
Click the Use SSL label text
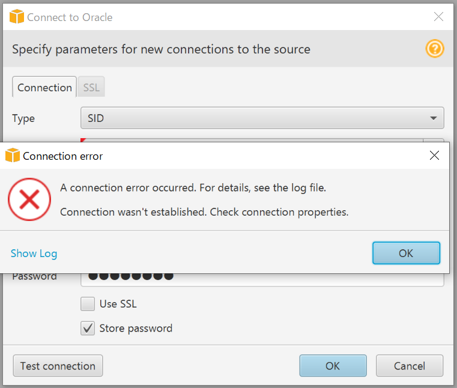click(118, 304)
